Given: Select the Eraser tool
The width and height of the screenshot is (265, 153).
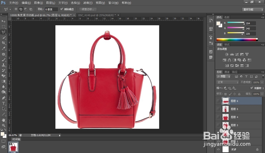Looking at the screenshot, I should (x=3, y=76).
